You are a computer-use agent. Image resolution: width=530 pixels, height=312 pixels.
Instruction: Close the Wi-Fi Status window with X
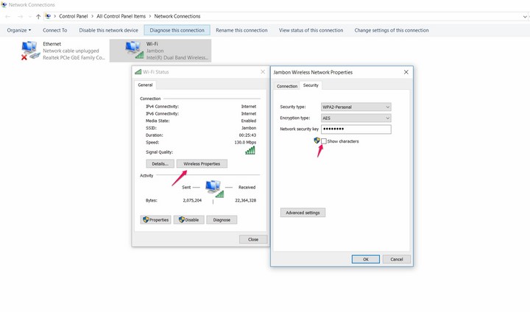point(263,72)
